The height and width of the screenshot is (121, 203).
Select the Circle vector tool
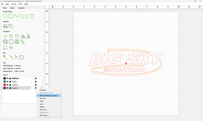(x=5, y=16)
